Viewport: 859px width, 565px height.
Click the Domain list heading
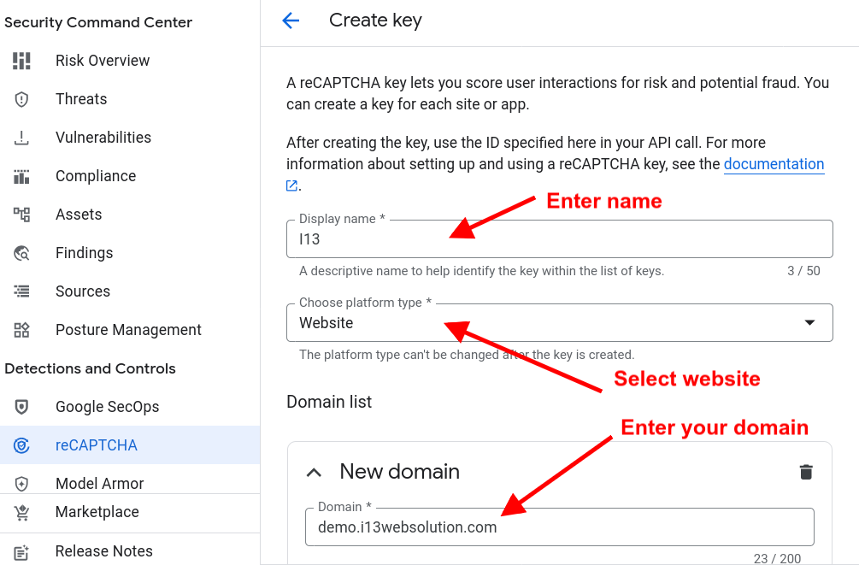click(329, 403)
